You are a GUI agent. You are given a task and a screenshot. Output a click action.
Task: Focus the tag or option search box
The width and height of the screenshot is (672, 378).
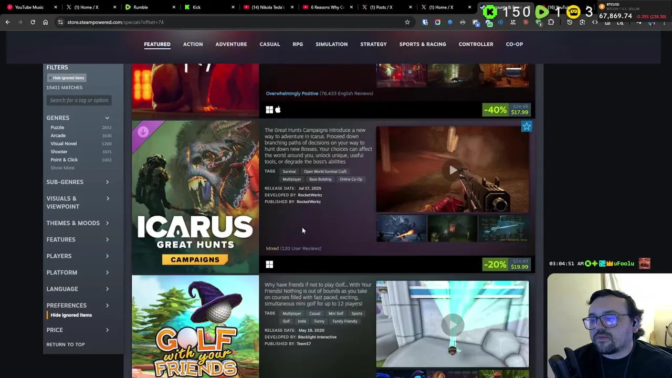pyautogui.click(x=79, y=100)
